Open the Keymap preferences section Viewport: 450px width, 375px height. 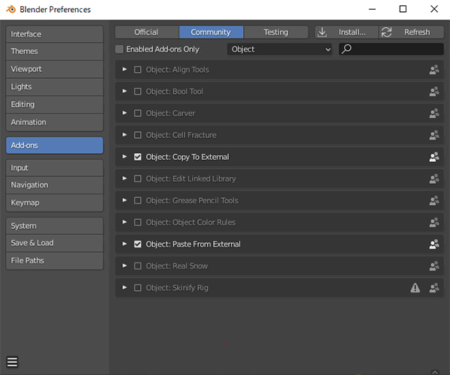(54, 202)
